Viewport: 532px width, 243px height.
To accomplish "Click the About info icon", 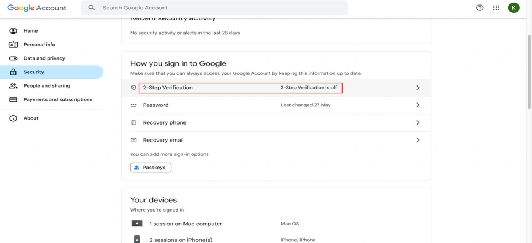I will 13,118.
